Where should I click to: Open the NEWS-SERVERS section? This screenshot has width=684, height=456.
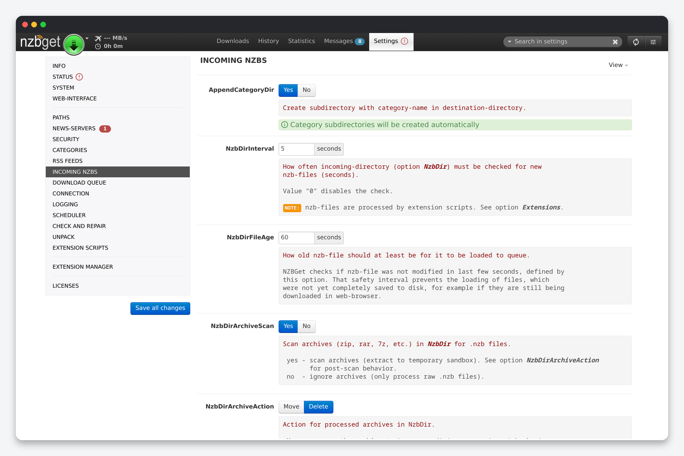pos(118,128)
